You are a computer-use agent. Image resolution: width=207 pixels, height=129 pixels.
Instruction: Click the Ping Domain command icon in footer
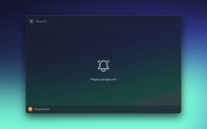pyautogui.click(x=30, y=109)
